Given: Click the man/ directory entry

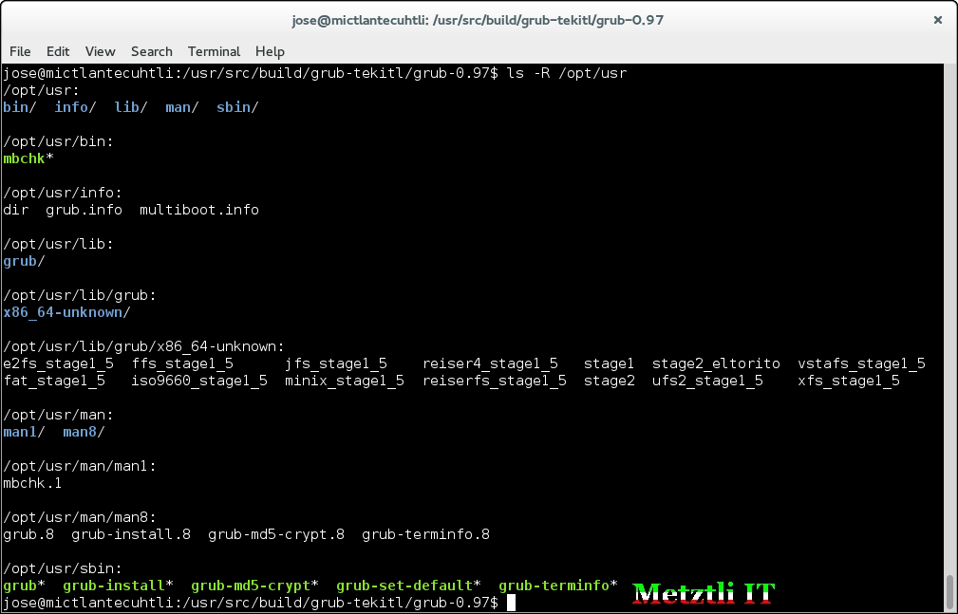Looking at the screenshot, I should click(x=182, y=107).
